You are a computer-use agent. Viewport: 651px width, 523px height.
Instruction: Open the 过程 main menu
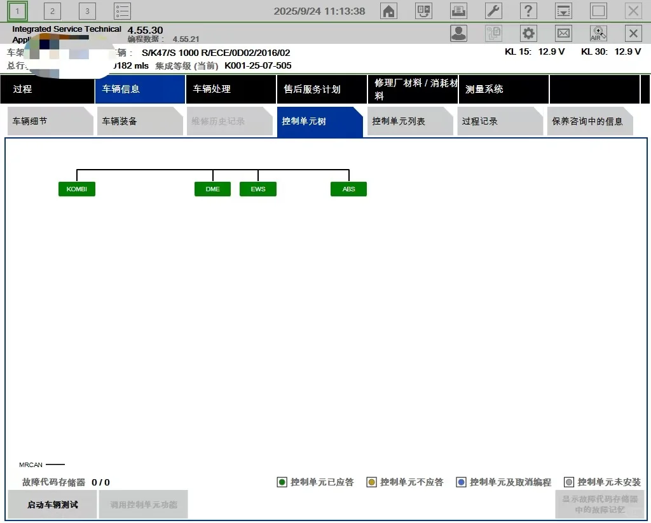(x=47, y=89)
